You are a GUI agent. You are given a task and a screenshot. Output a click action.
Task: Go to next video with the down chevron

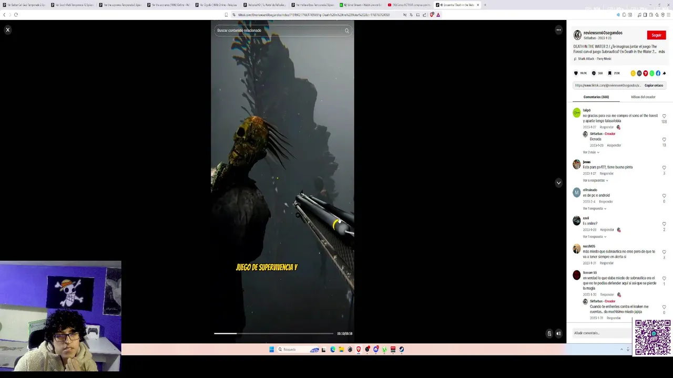(558, 183)
